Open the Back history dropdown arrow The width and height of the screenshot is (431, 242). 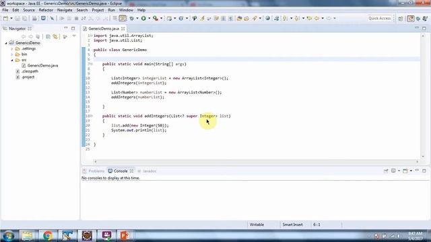point(323,18)
